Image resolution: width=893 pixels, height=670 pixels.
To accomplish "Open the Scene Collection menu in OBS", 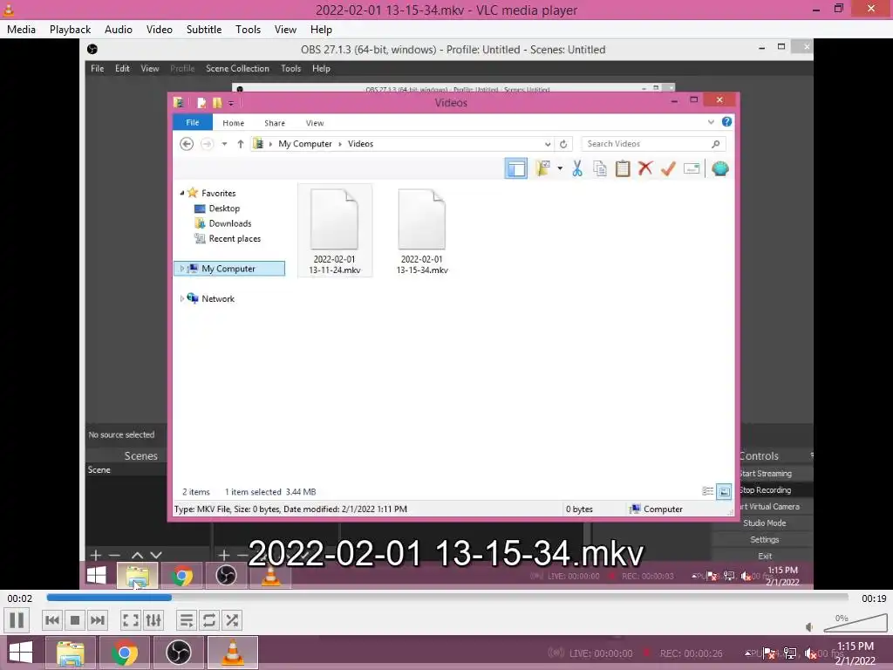I will tap(237, 68).
